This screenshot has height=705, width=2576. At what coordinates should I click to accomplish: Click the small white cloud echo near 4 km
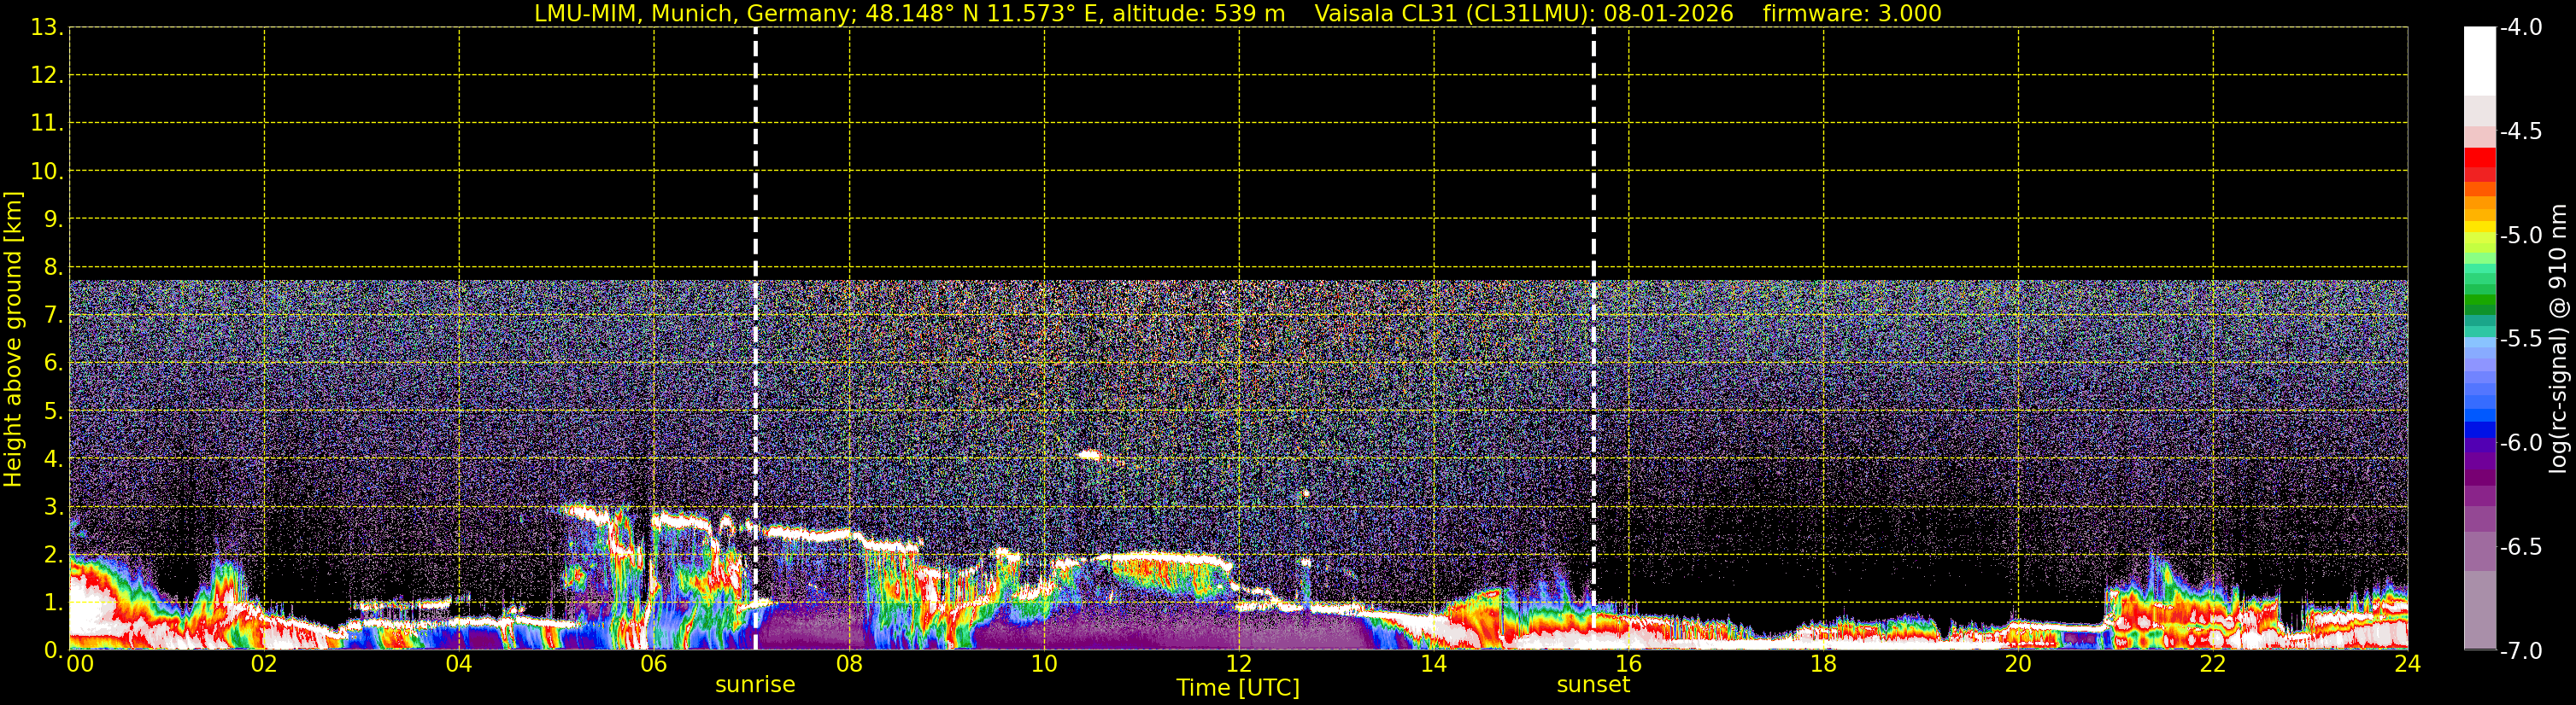click(1089, 456)
